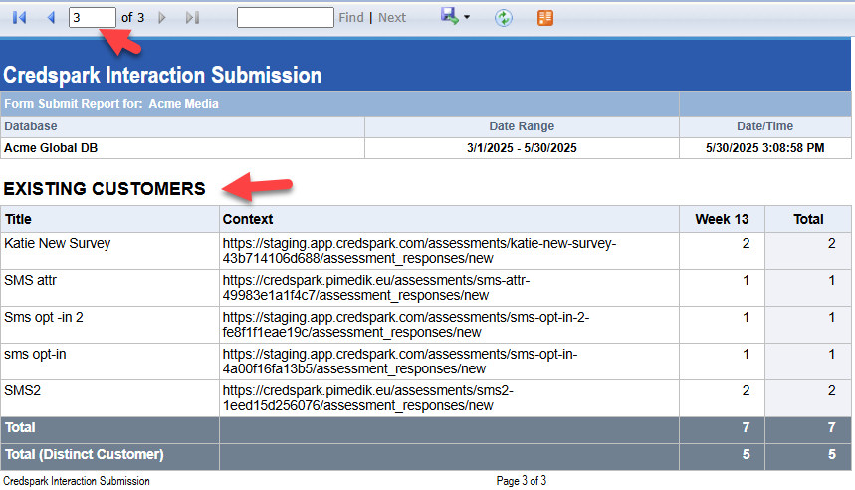
Task: Click the SMS attr context URL
Action: pyautogui.click(x=375, y=288)
